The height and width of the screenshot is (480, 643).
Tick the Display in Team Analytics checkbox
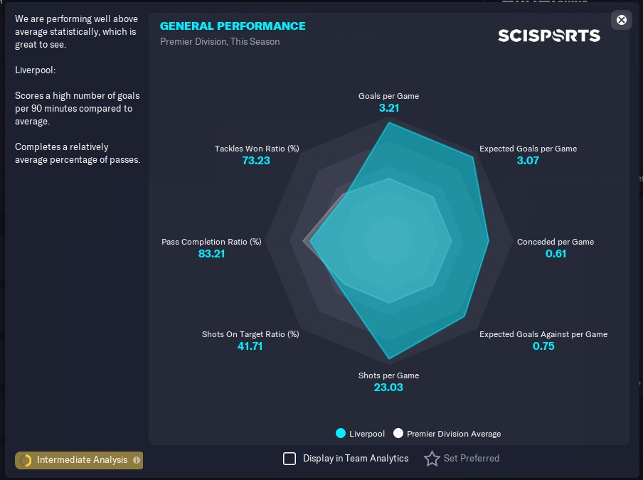[289, 458]
